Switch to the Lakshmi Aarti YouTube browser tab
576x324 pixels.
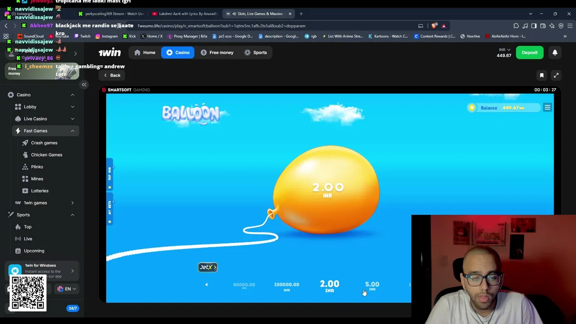tap(184, 14)
